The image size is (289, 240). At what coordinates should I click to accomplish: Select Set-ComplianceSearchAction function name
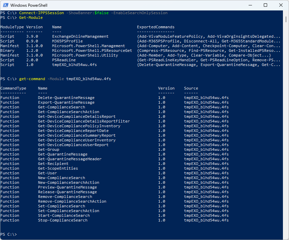point(69,211)
